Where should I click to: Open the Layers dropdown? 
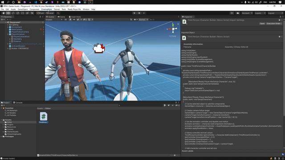[260, 13]
